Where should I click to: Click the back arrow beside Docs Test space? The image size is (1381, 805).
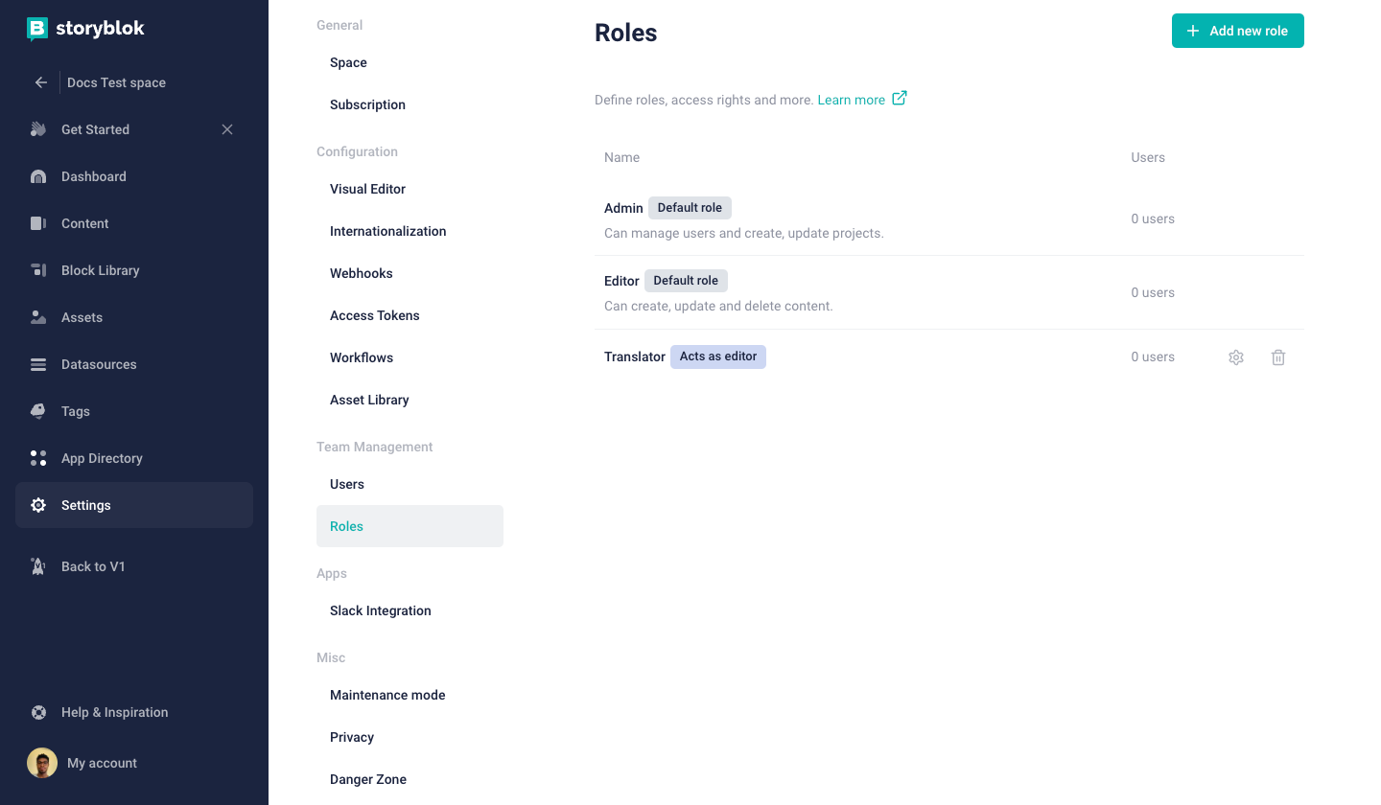click(x=41, y=82)
